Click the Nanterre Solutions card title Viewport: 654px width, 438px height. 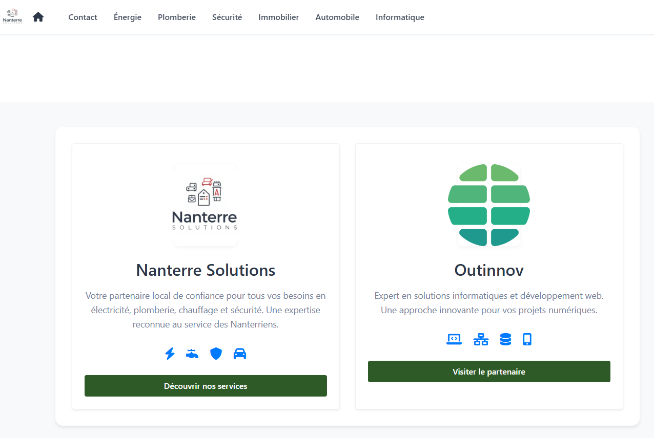click(206, 270)
